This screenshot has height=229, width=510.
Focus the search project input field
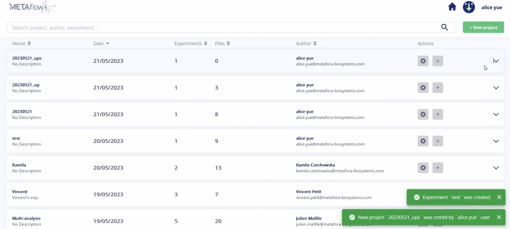coord(222,28)
